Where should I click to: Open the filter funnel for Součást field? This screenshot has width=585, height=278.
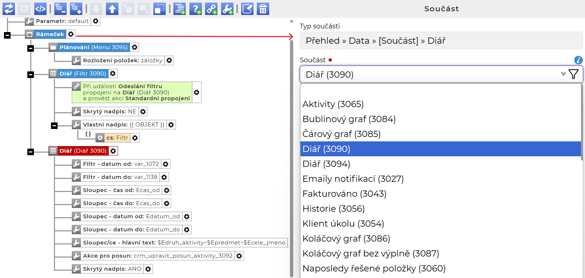tap(573, 74)
